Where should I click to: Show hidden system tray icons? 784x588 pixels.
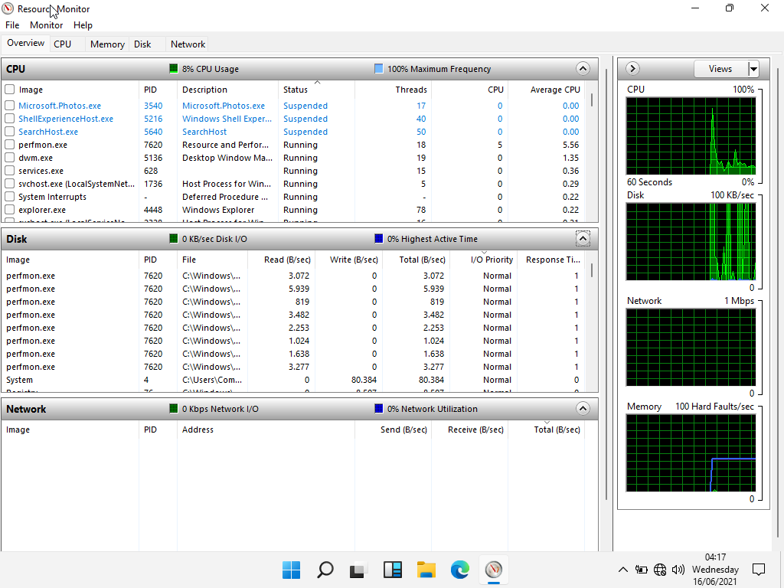point(623,570)
